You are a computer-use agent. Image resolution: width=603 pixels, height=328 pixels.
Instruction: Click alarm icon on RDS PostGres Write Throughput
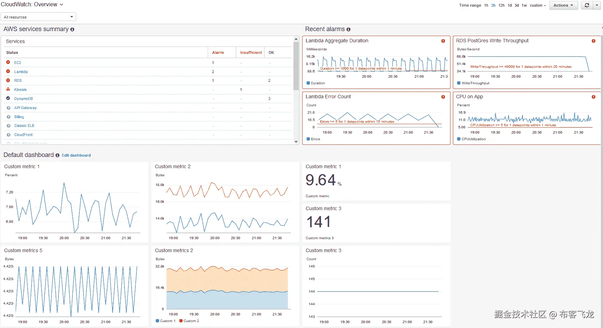(594, 41)
